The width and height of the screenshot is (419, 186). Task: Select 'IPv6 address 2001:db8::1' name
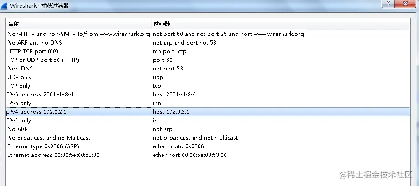click(40, 95)
